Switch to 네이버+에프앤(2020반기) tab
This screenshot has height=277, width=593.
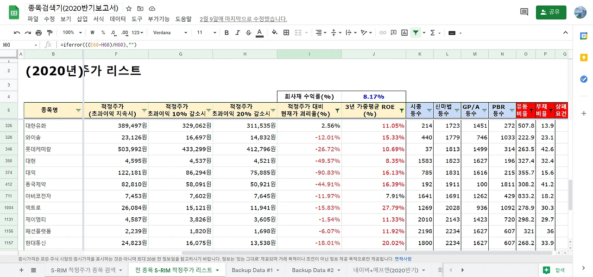click(x=389, y=270)
